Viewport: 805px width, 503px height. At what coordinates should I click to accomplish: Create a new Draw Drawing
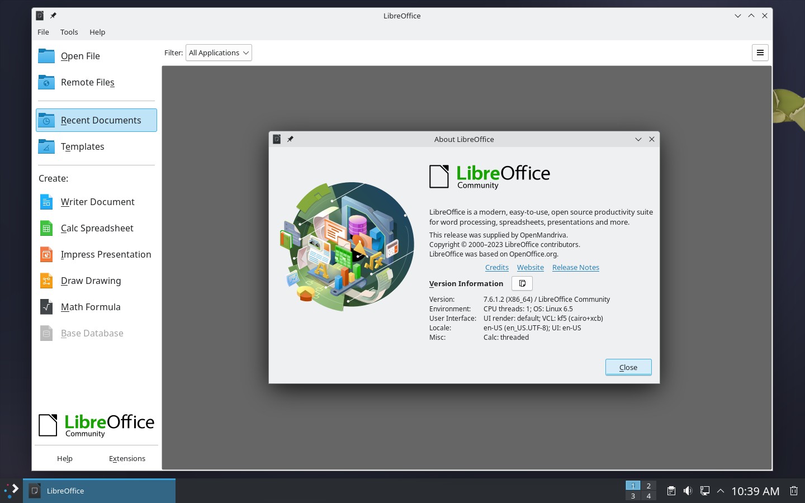(x=96, y=281)
